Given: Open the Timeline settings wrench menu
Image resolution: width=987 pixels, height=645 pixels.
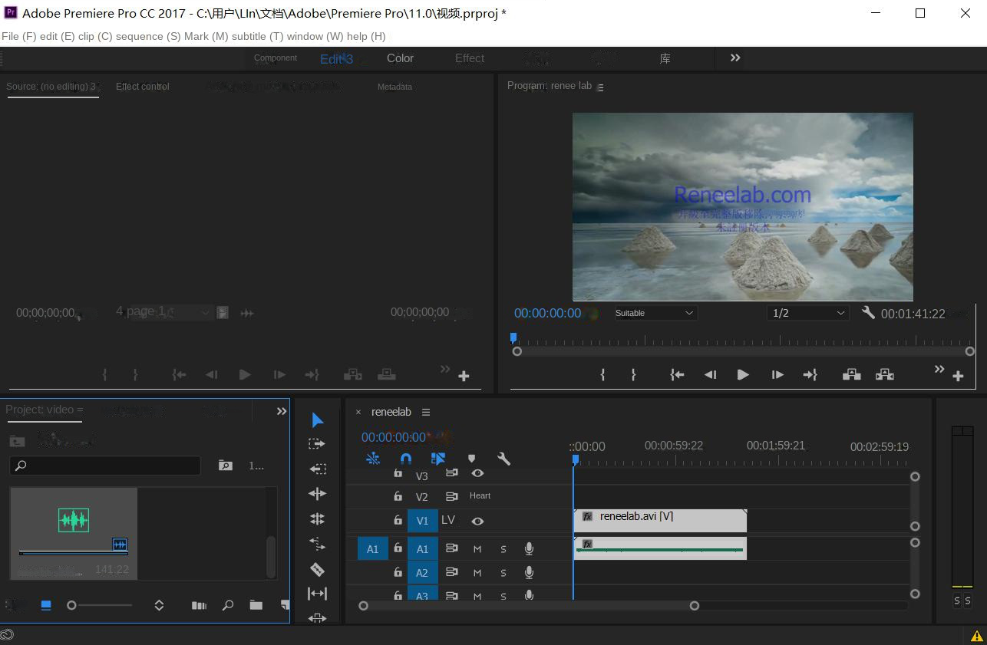Looking at the screenshot, I should [x=503, y=458].
